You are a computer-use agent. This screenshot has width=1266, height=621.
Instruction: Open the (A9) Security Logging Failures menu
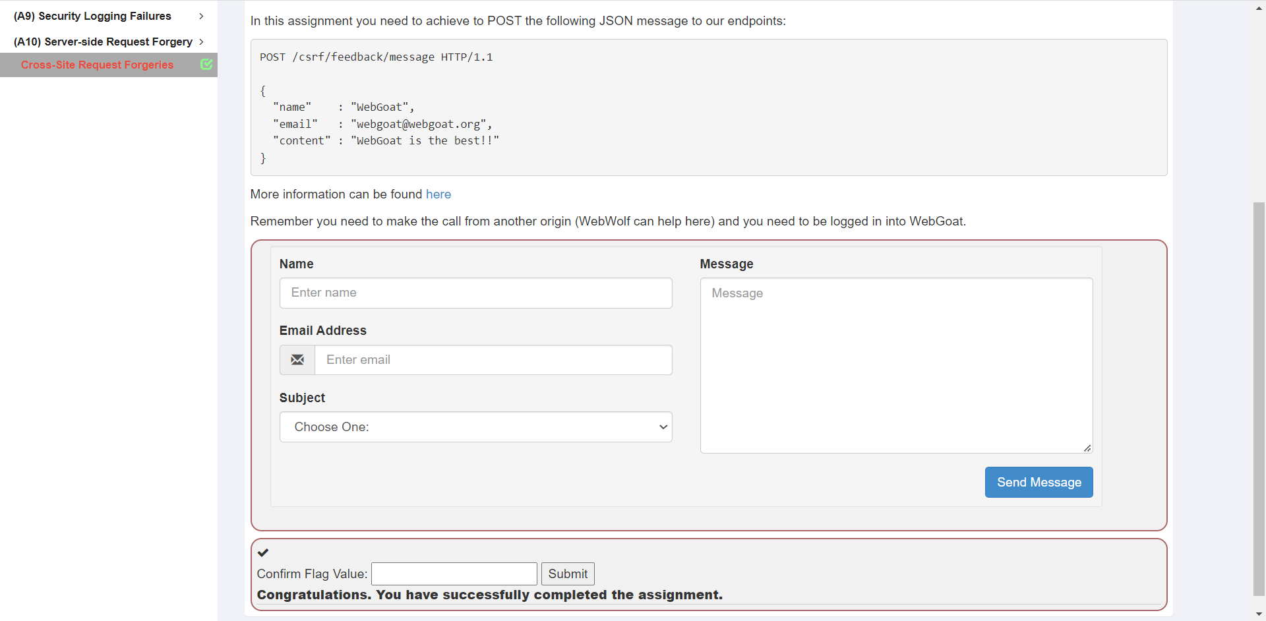(x=92, y=16)
